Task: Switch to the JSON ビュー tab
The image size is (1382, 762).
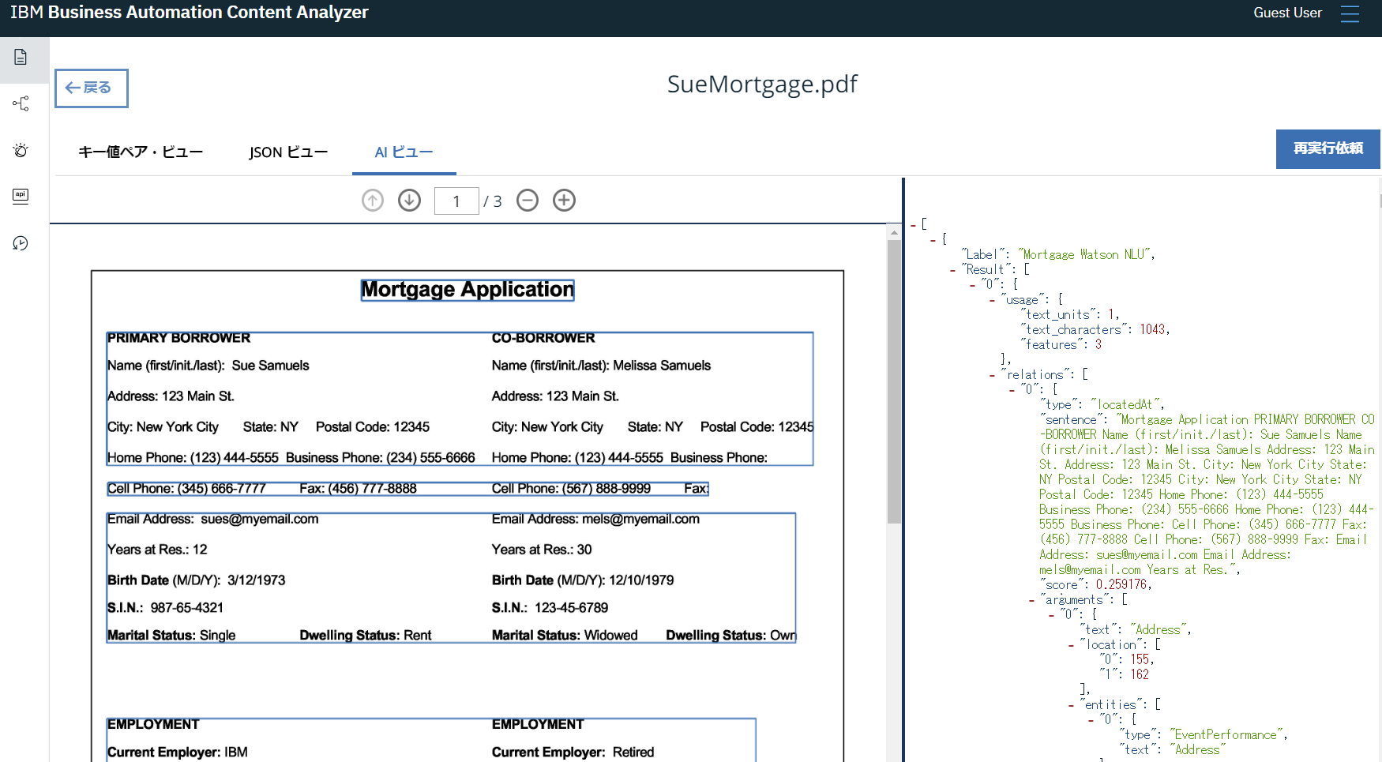Action: pos(288,152)
